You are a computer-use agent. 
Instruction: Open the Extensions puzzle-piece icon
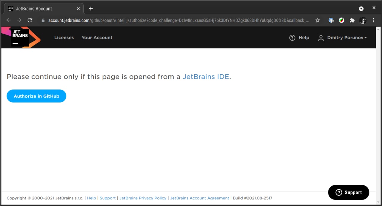click(x=352, y=20)
